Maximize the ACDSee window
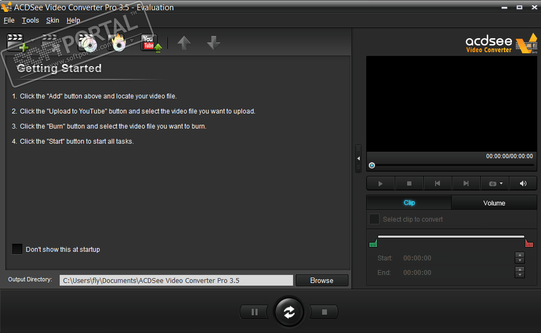Screen dimensions: 541x333 (x=519, y=7)
